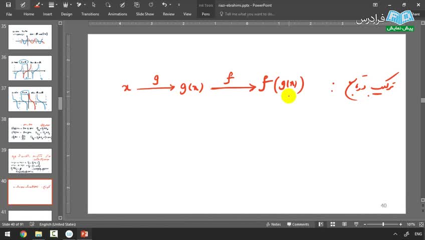Open the Windows Start menu
The width and height of the screenshot is (425, 240).
click(x=8, y=234)
